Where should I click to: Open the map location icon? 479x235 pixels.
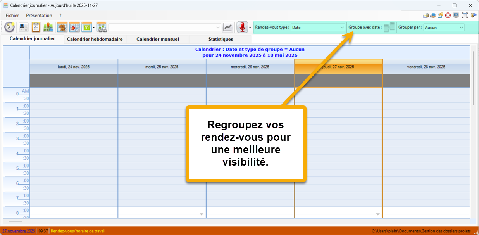click(x=48, y=27)
